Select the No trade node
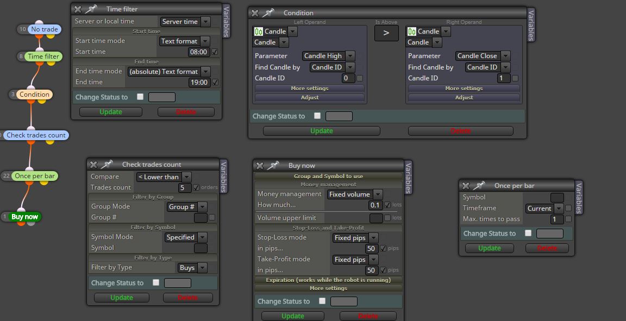This screenshot has width=626, height=321. (x=45, y=29)
